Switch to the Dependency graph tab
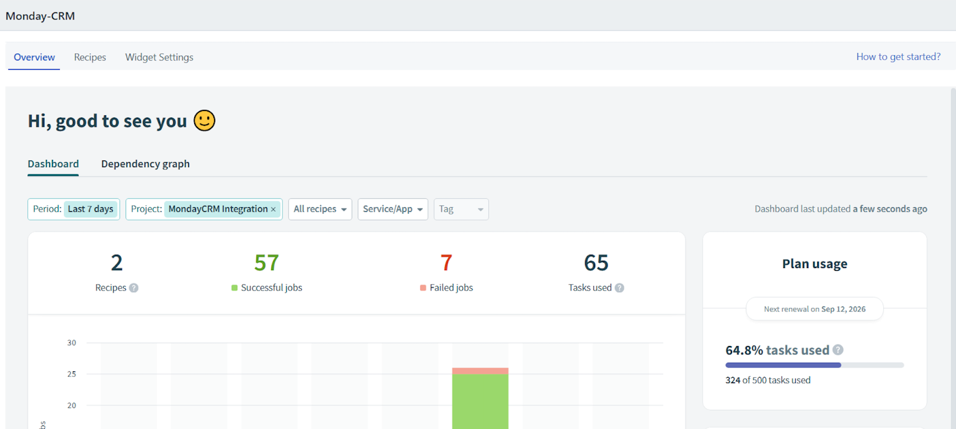This screenshot has height=429, width=956. 145,164
